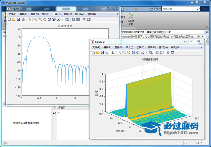
Task: Click Link Plot icon in Figure 1
Action: pyautogui.click(x=67, y=19)
